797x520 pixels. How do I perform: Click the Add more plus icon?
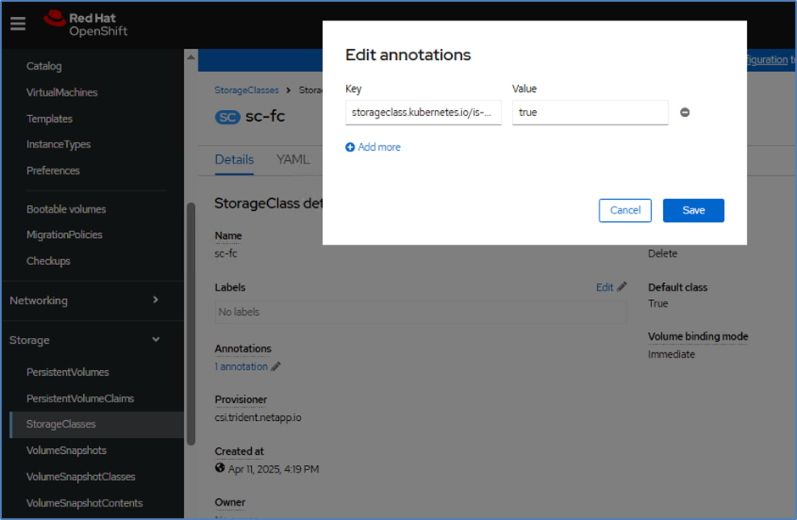351,147
